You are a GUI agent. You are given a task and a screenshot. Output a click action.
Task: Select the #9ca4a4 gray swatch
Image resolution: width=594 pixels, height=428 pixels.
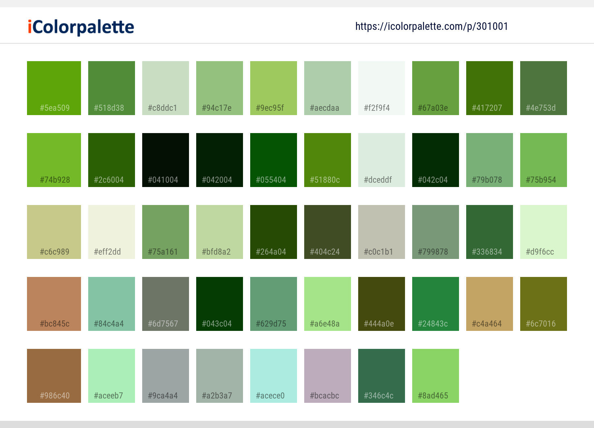pos(165,375)
